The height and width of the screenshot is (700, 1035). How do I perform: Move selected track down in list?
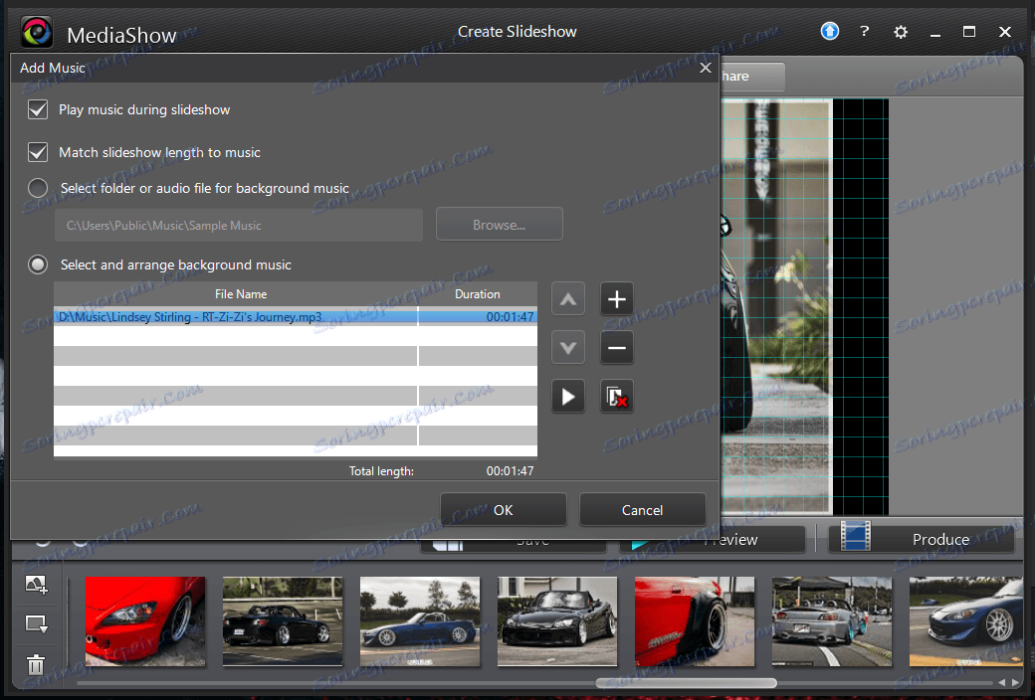[568, 348]
